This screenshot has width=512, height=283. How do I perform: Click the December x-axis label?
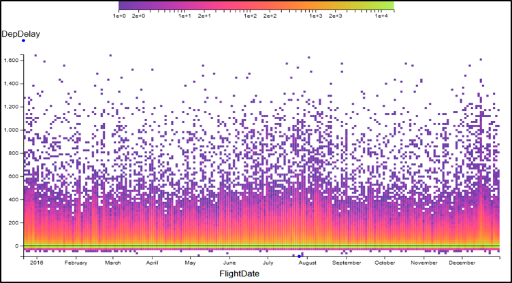pyautogui.click(x=462, y=263)
